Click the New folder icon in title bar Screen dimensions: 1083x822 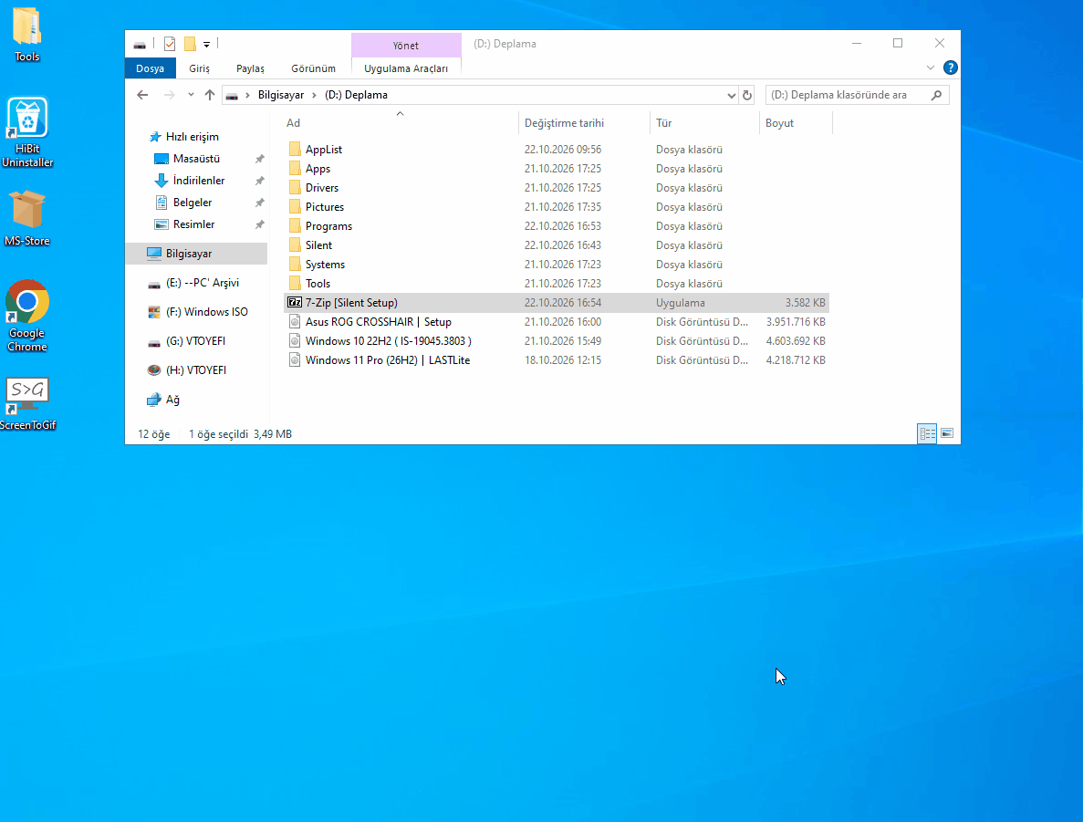pyautogui.click(x=190, y=44)
